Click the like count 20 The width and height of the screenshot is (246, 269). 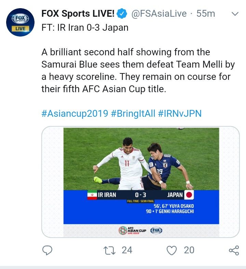(x=189, y=250)
